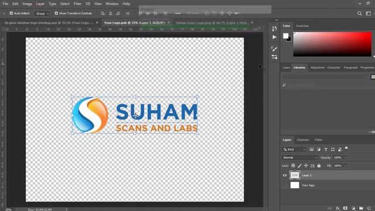Pick a color in the red color field
375x211 pixels.
pos(332,45)
